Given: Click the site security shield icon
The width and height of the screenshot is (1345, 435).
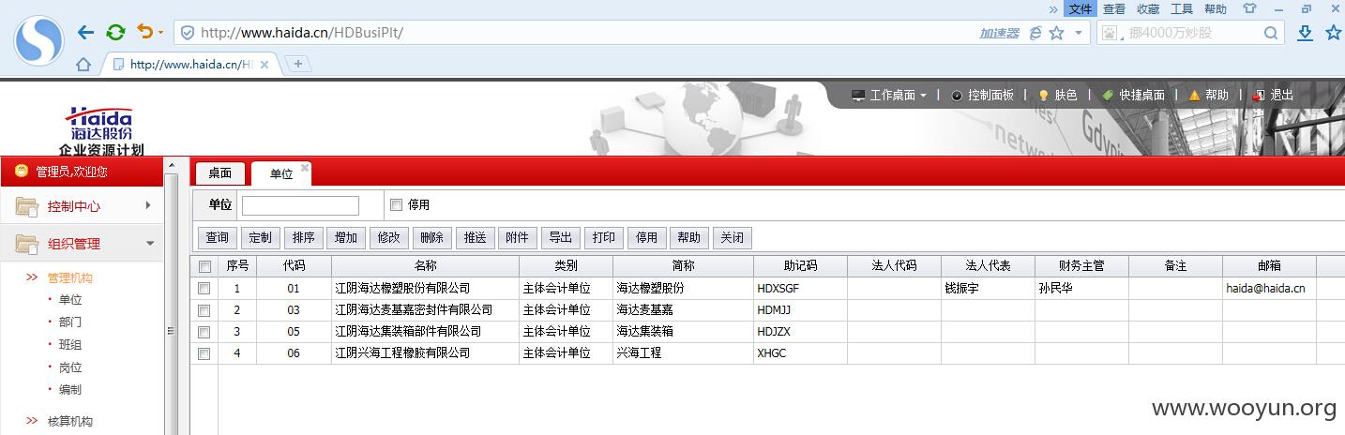Looking at the screenshot, I should pyautogui.click(x=188, y=33).
